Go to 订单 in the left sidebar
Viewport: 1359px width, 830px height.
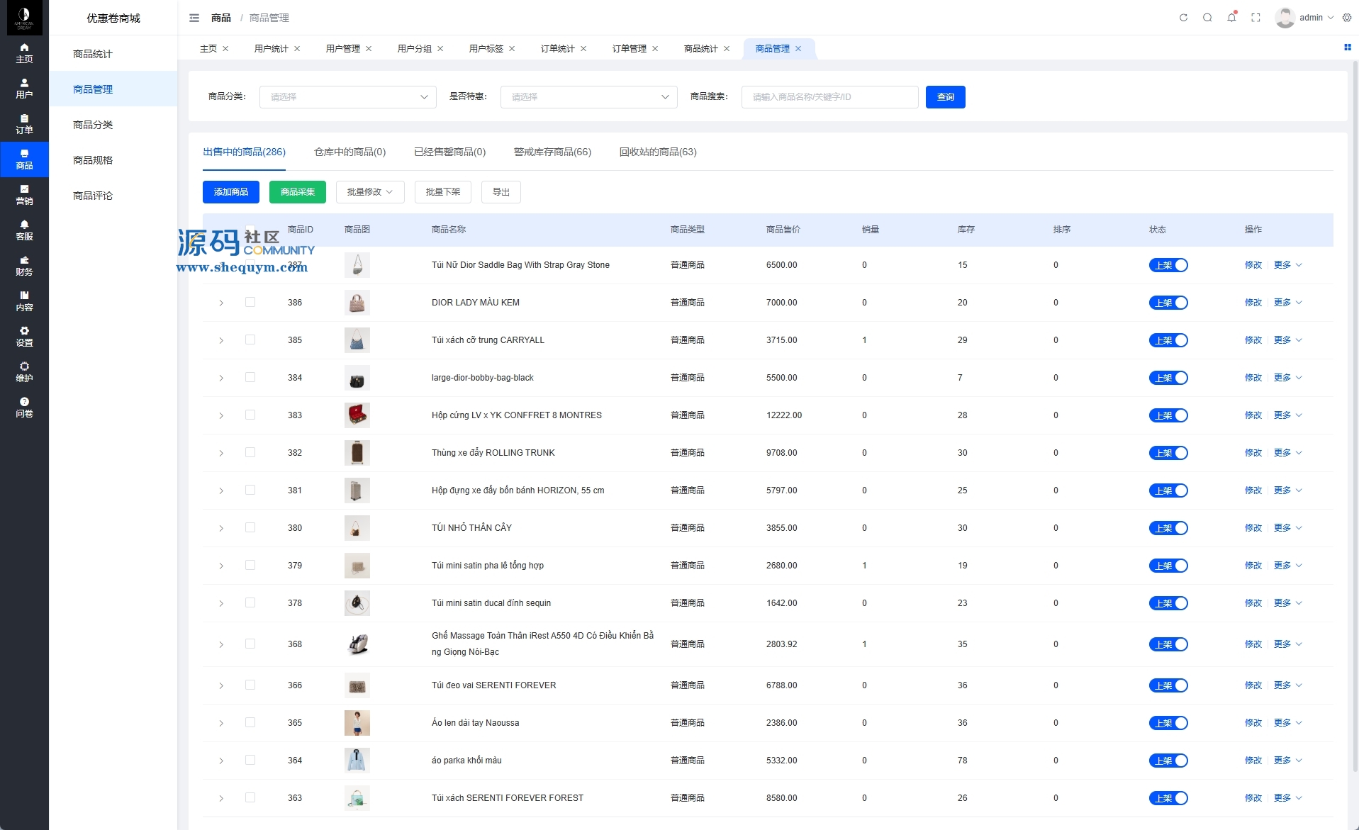[24, 124]
